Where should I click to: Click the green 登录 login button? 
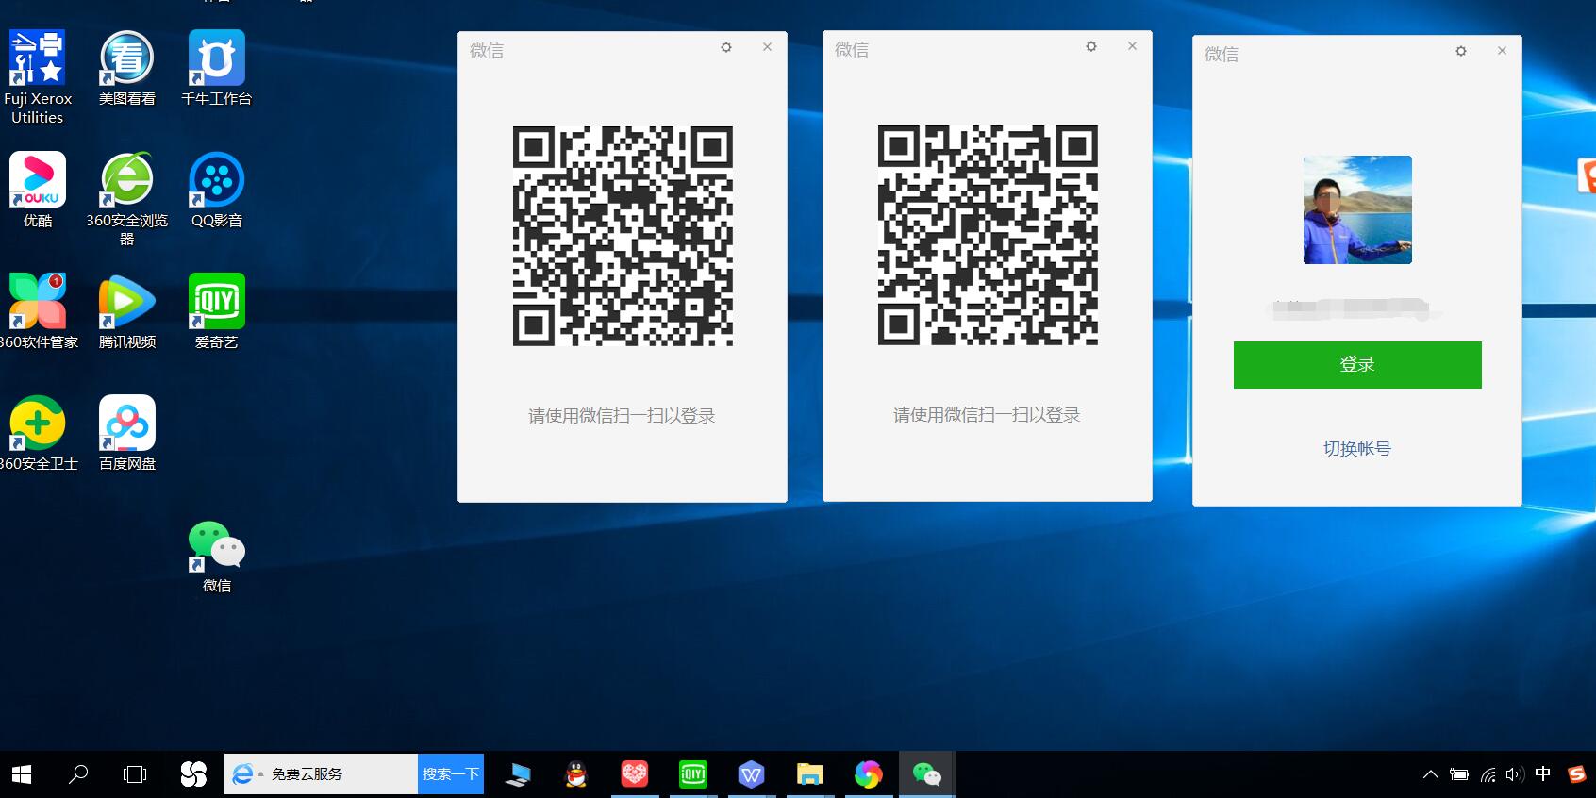point(1356,365)
